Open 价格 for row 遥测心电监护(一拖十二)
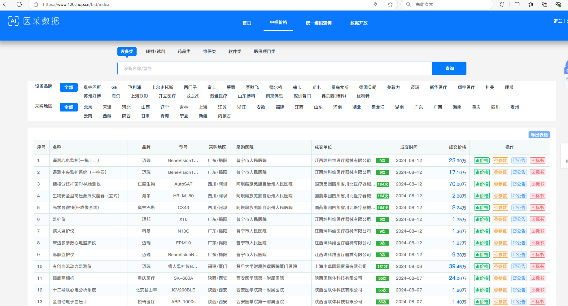Image resolution: width=568 pixels, height=306 pixels. 482,160
